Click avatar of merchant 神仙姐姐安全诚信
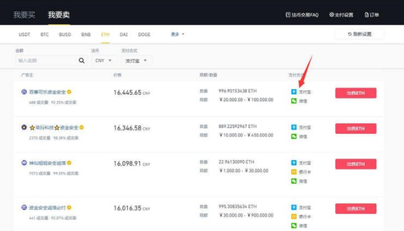 24,163
